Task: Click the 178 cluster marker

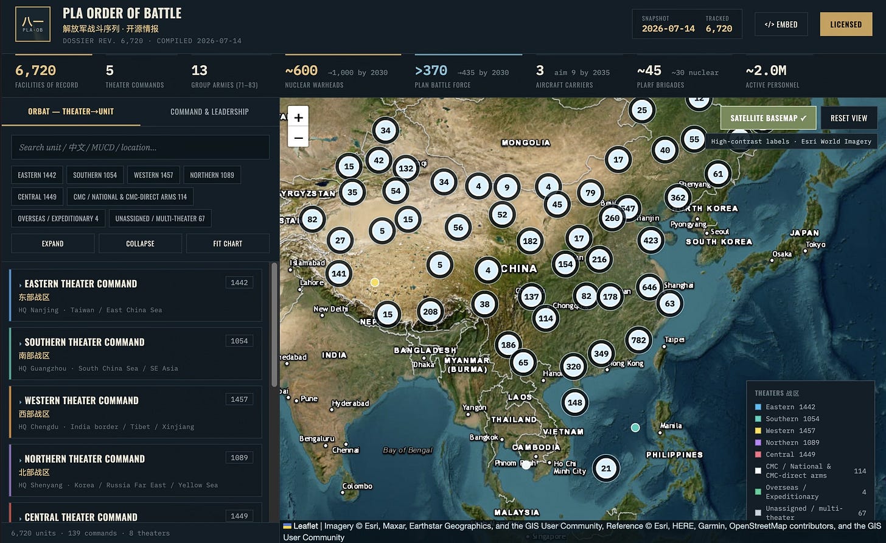Action: pyautogui.click(x=610, y=297)
